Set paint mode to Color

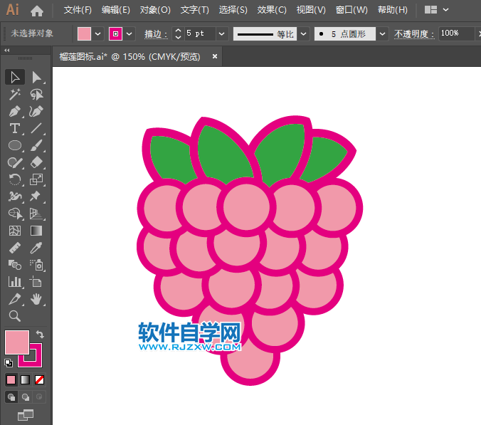click(x=11, y=380)
